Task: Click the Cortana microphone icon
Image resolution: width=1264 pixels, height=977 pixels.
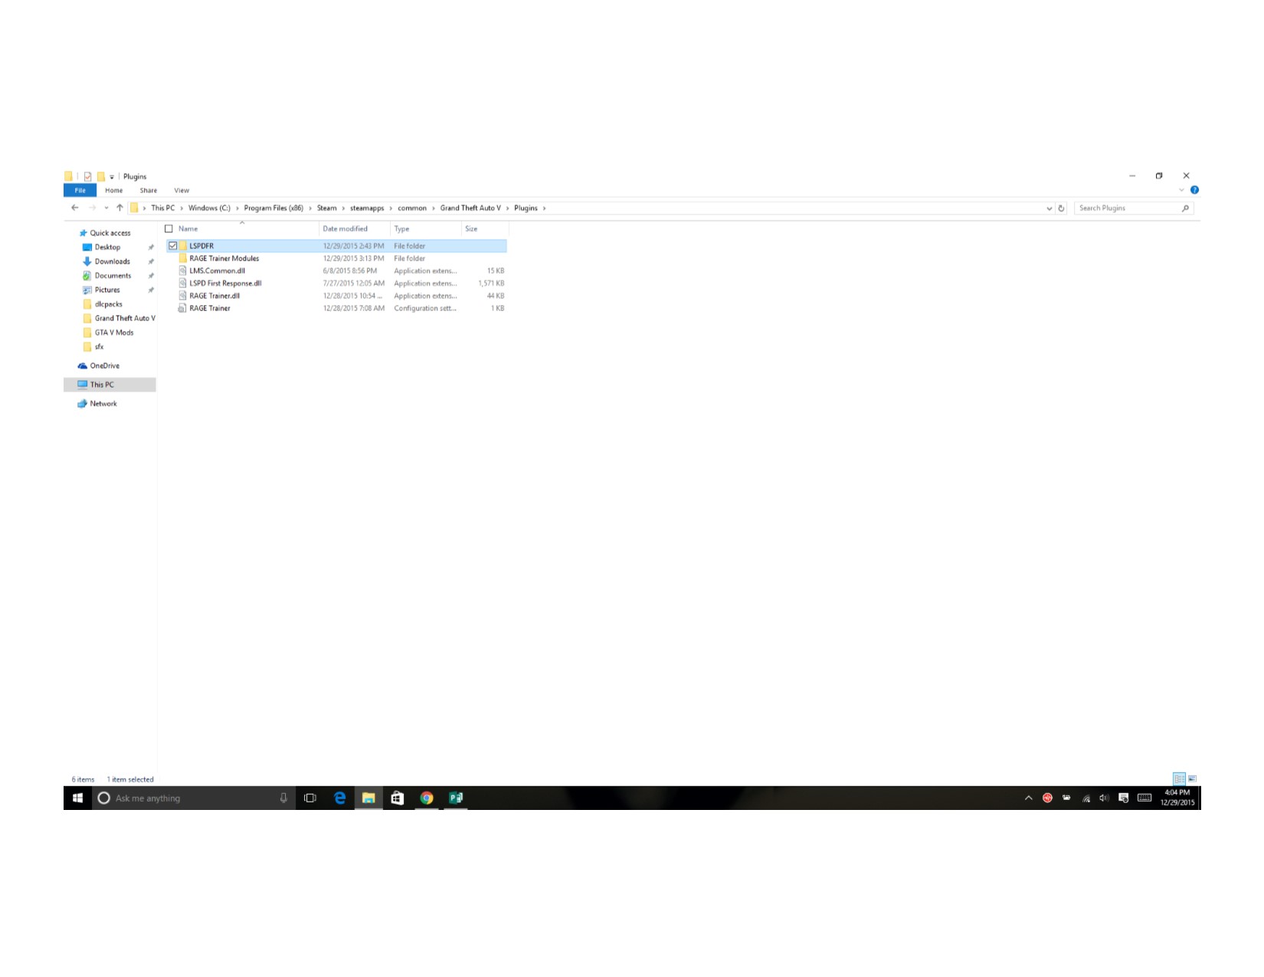Action: point(283,798)
